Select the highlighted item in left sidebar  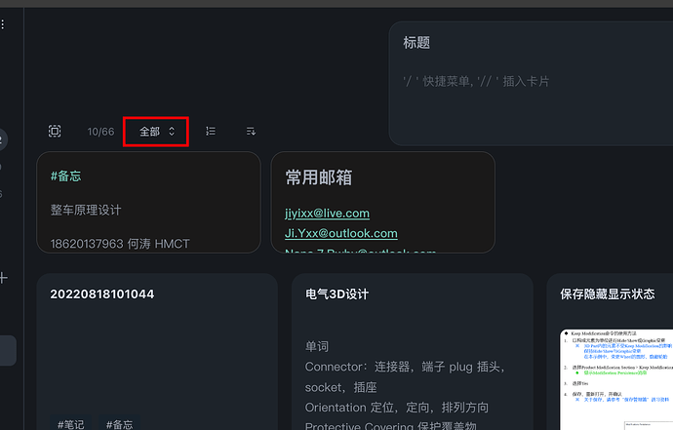tap(8, 351)
